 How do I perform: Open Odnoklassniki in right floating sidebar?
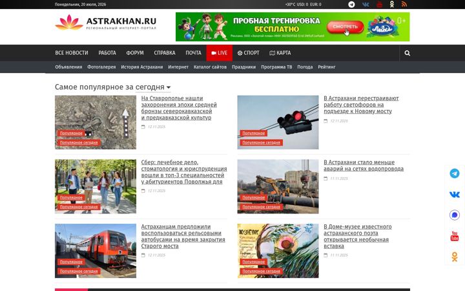click(x=454, y=257)
